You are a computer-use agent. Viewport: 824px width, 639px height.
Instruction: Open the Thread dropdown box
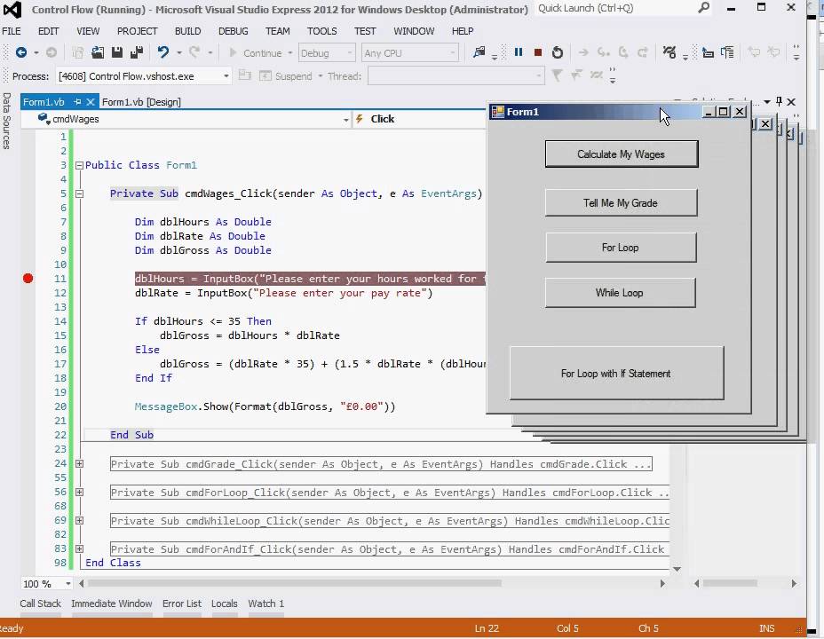coord(456,76)
